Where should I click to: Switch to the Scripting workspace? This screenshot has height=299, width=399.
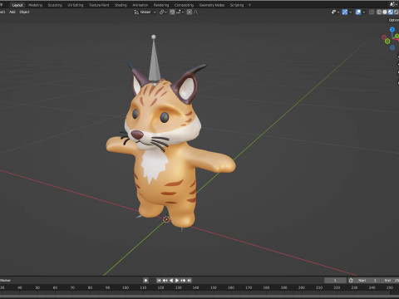pos(237,5)
